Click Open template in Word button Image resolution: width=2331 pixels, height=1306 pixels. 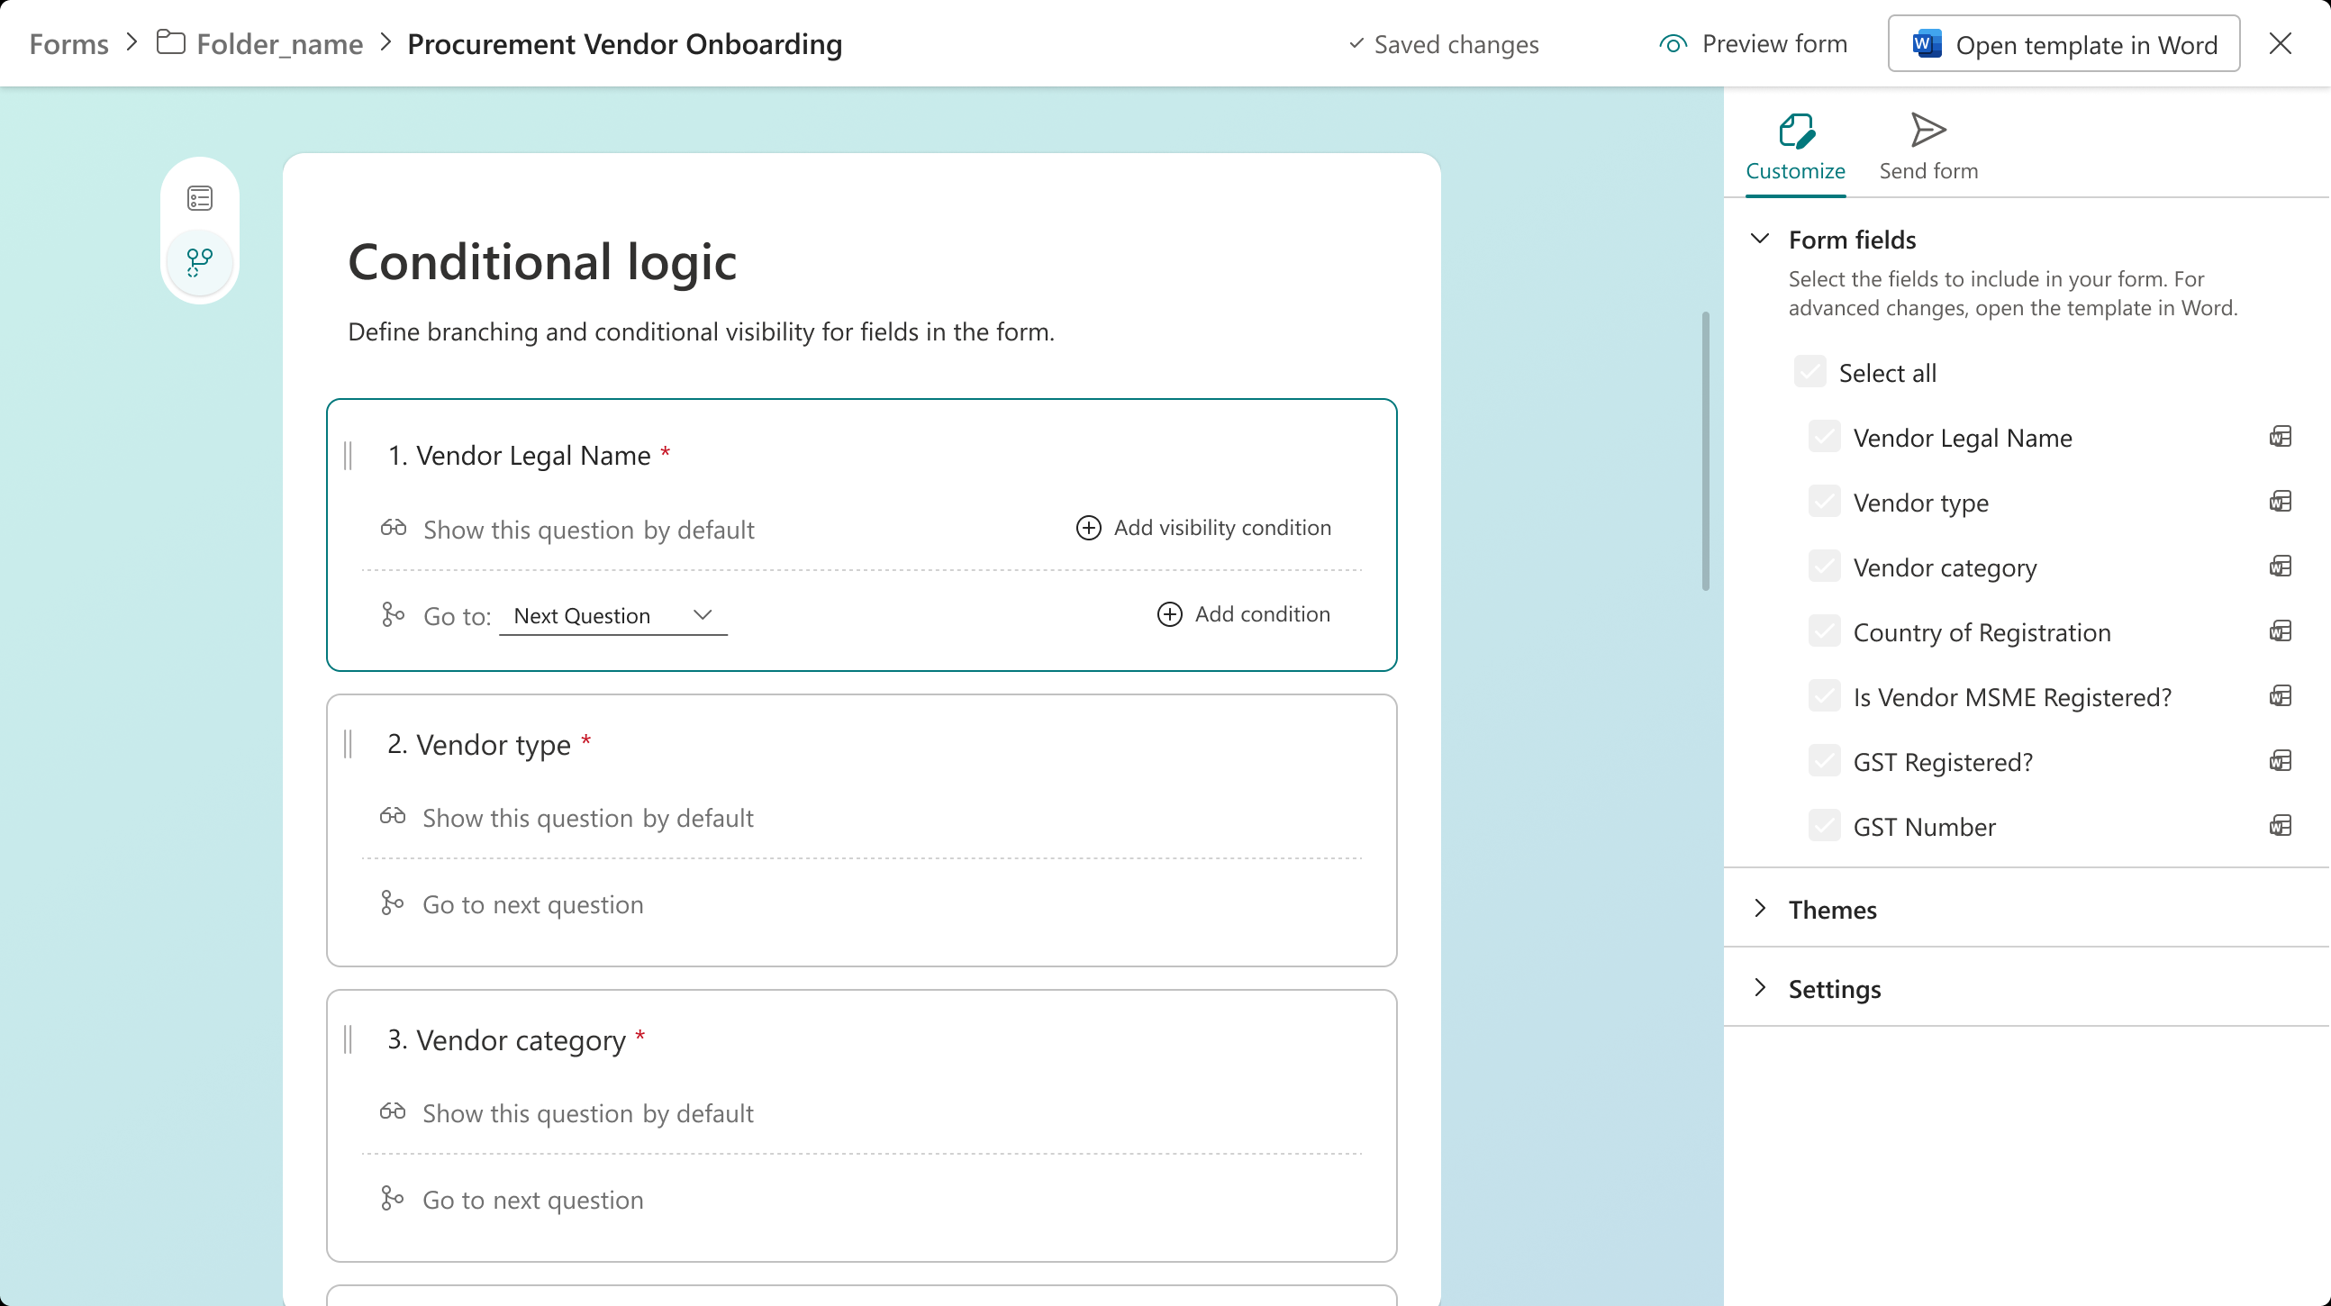(2063, 44)
